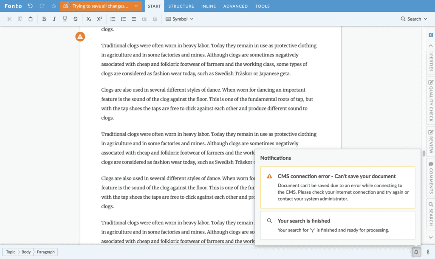
Task: Select the Body breadcrumb
Action: click(26, 252)
